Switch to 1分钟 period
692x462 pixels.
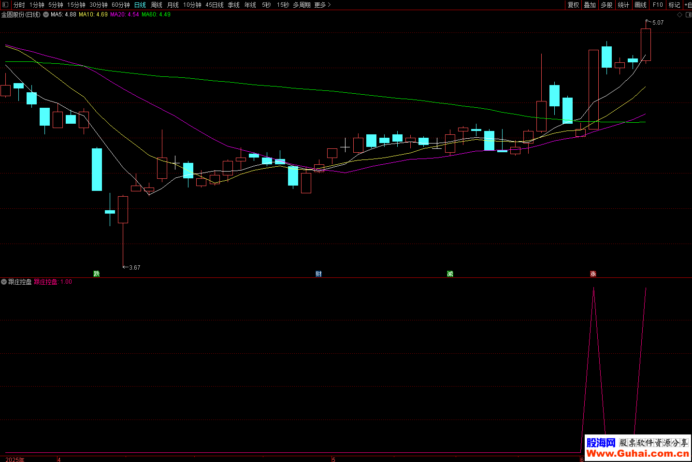(x=37, y=5)
